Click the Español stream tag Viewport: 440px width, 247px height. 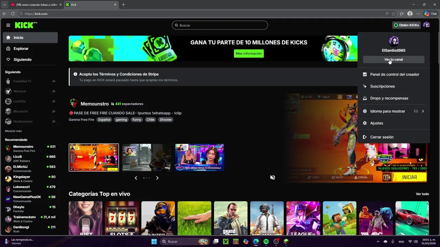tap(104, 120)
